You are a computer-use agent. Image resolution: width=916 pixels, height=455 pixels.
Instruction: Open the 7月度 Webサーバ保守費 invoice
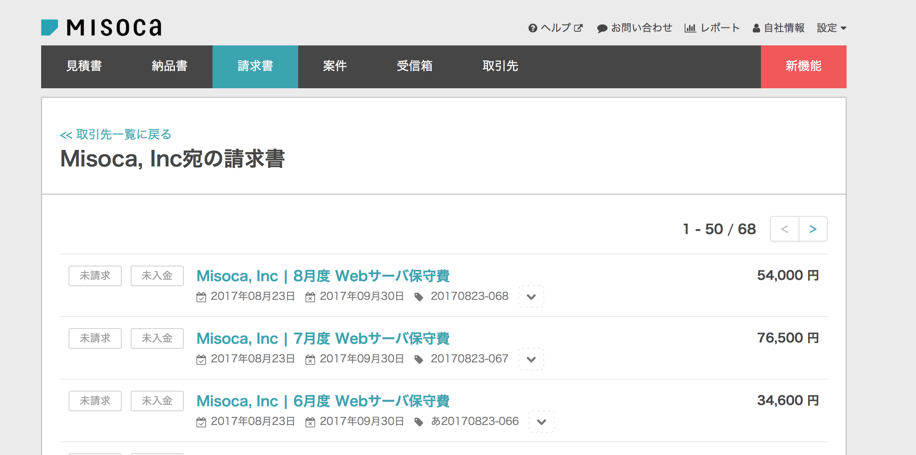click(323, 338)
